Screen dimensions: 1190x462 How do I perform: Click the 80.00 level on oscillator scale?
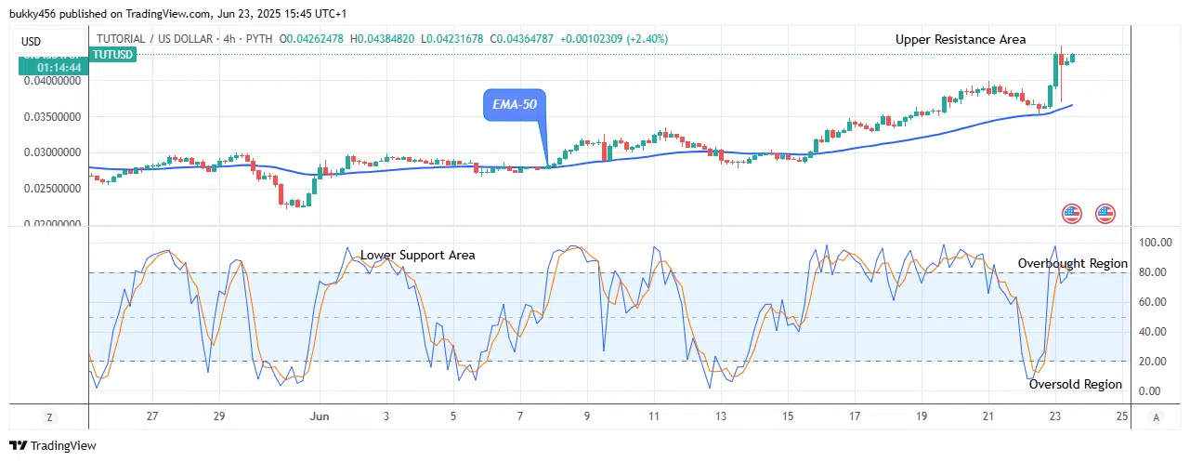(1153, 272)
